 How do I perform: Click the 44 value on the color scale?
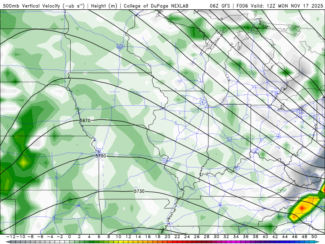pyautogui.click(x=285, y=237)
